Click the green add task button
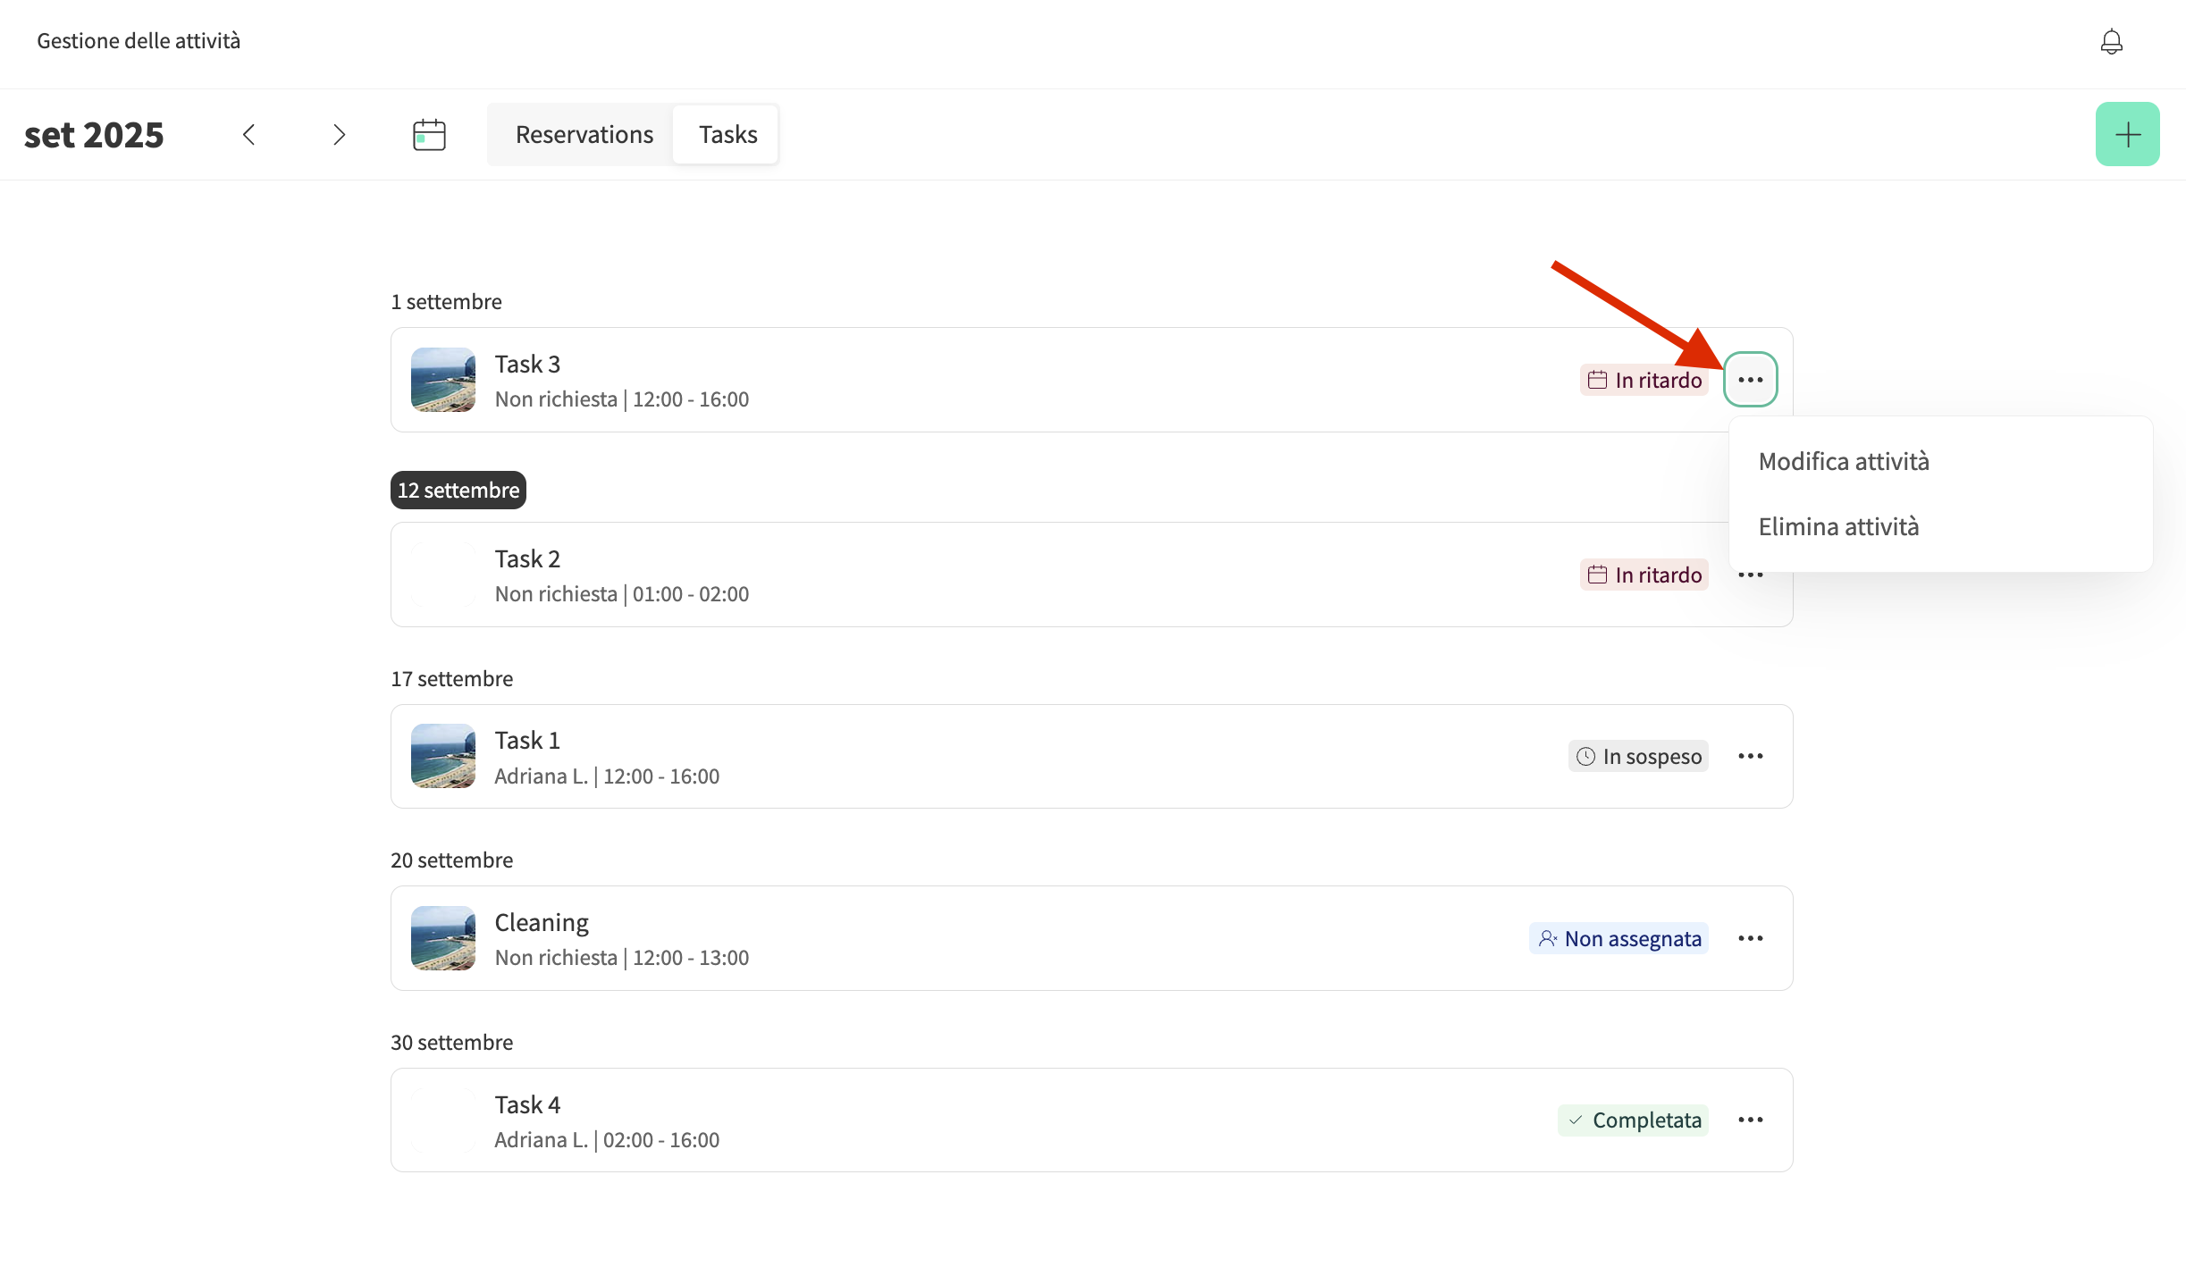 click(x=2127, y=134)
